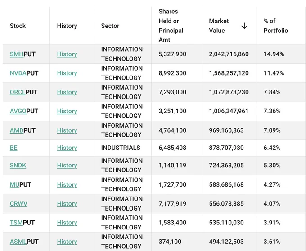Select market value 1,568,257,120
The width and height of the screenshot is (306, 251).
click(x=229, y=73)
